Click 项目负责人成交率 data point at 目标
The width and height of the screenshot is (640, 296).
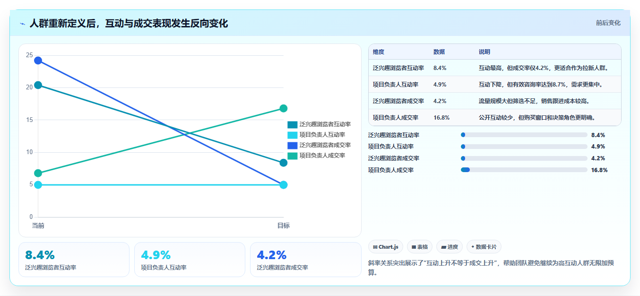pyautogui.click(x=284, y=108)
